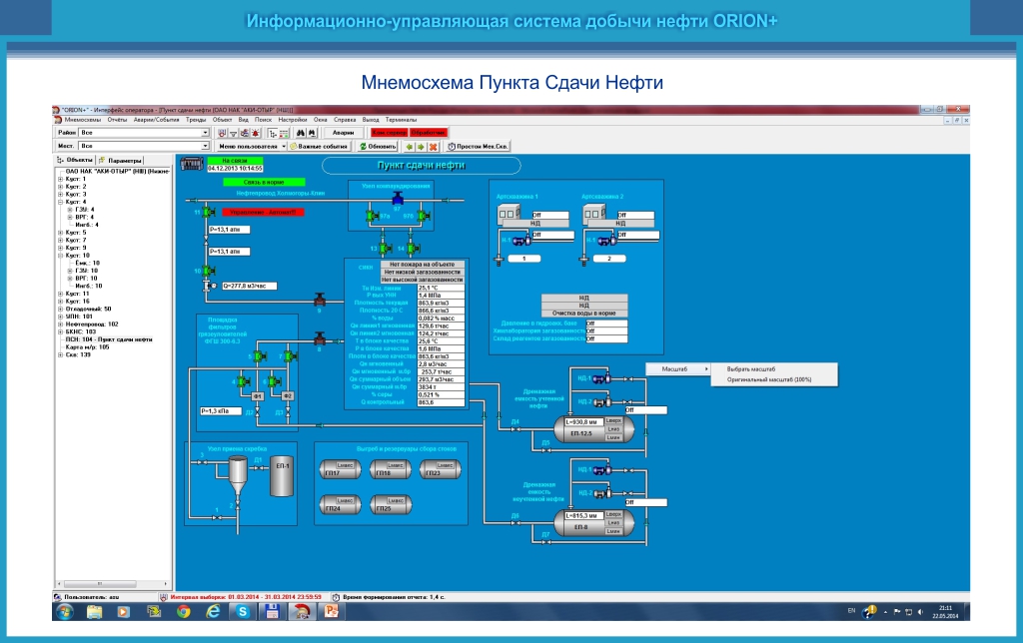Viewport: 1023px width, 643px height.
Task: Expand the Куст: 11 tree node
Action: click(61, 294)
